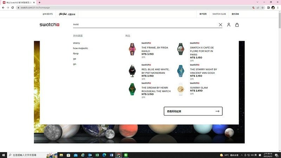Open a new browser tab
The height and width of the screenshot is (158, 281).
(39, 2)
